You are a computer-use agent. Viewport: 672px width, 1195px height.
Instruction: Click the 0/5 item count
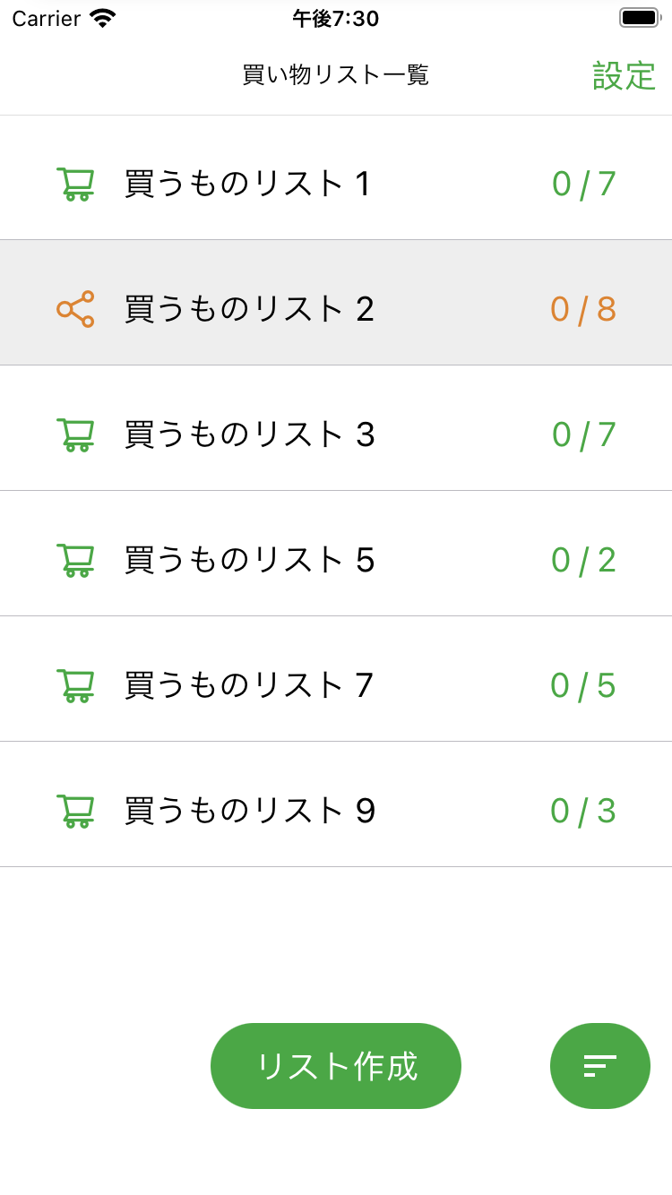point(583,685)
